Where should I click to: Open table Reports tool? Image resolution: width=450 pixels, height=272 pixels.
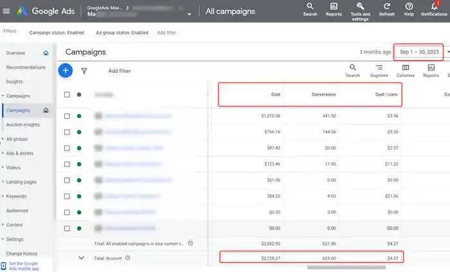(431, 71)
